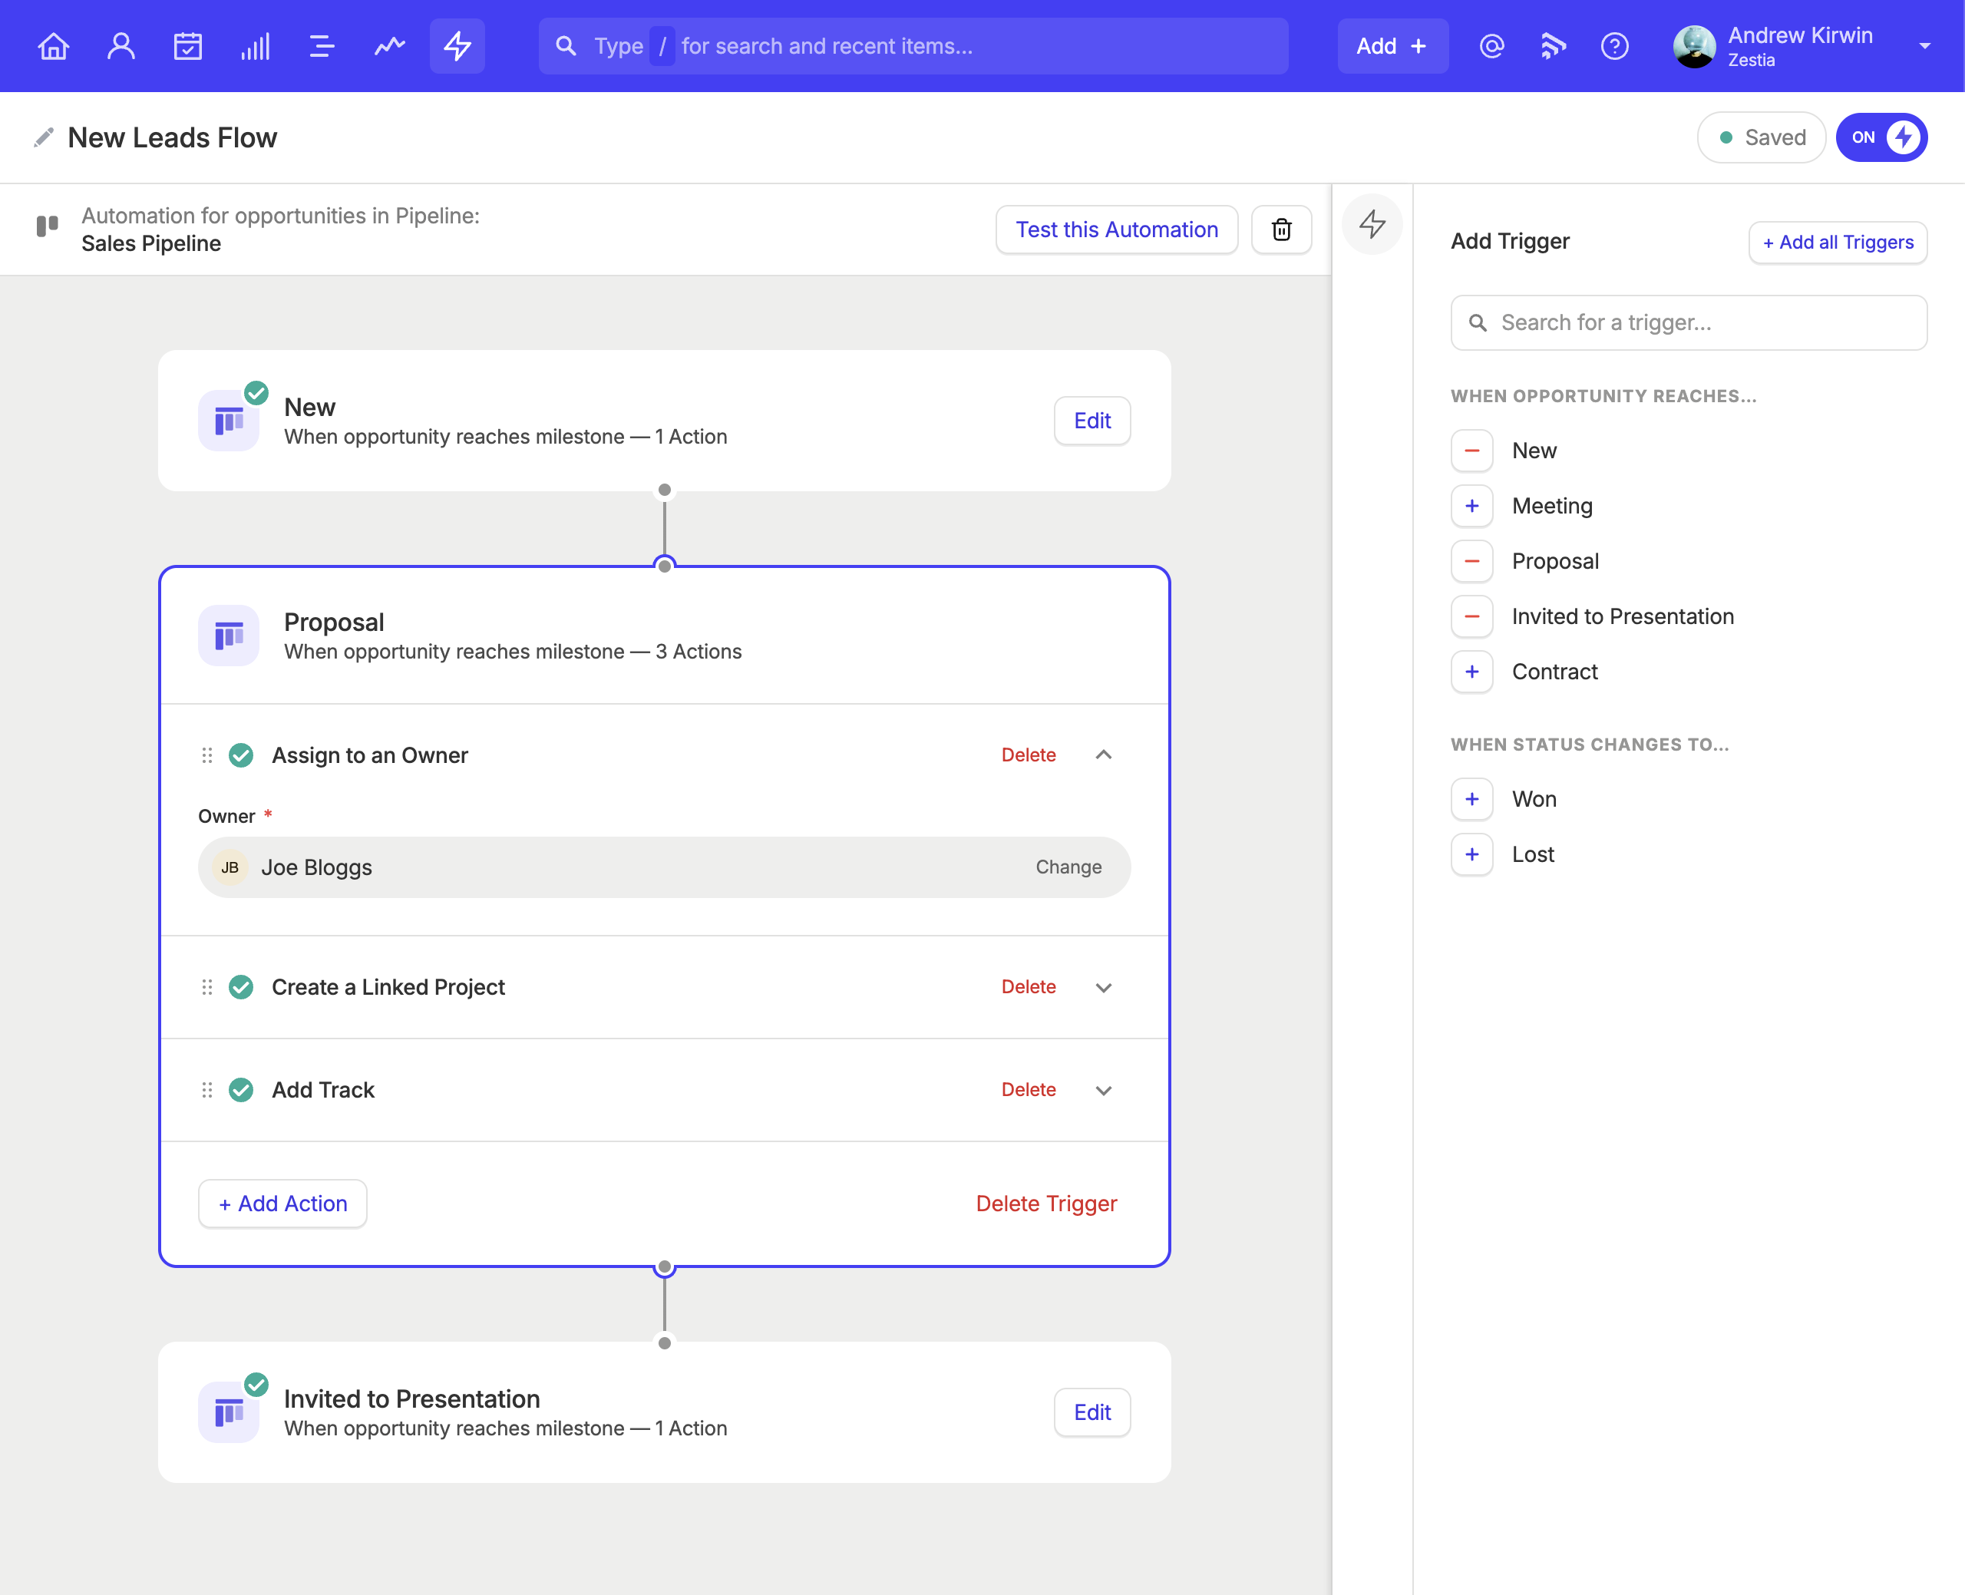Screen dimensions: 1965x1595
Task: Delete the Add Track action
Action: point(1029,1090)
